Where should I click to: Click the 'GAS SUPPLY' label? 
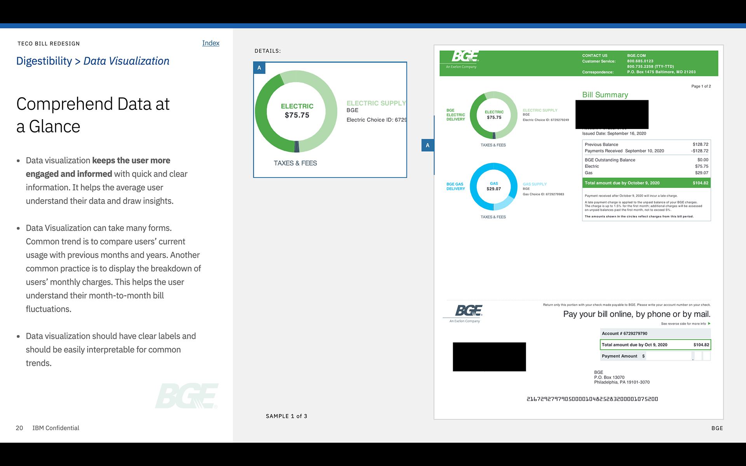tap(534, 184)
